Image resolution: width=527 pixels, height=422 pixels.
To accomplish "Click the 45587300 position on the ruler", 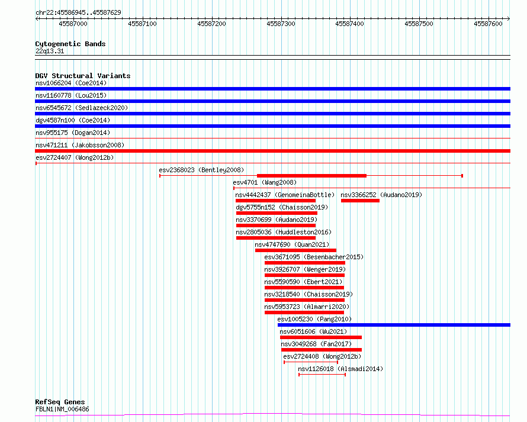I will 281,24.
